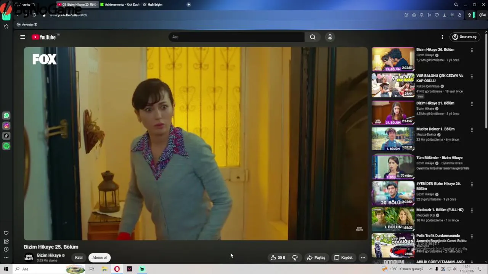Switch to Bizim Hikaye 25. Bölüm tab
Screen dimensions: 488x274
(x=77, y=5)
